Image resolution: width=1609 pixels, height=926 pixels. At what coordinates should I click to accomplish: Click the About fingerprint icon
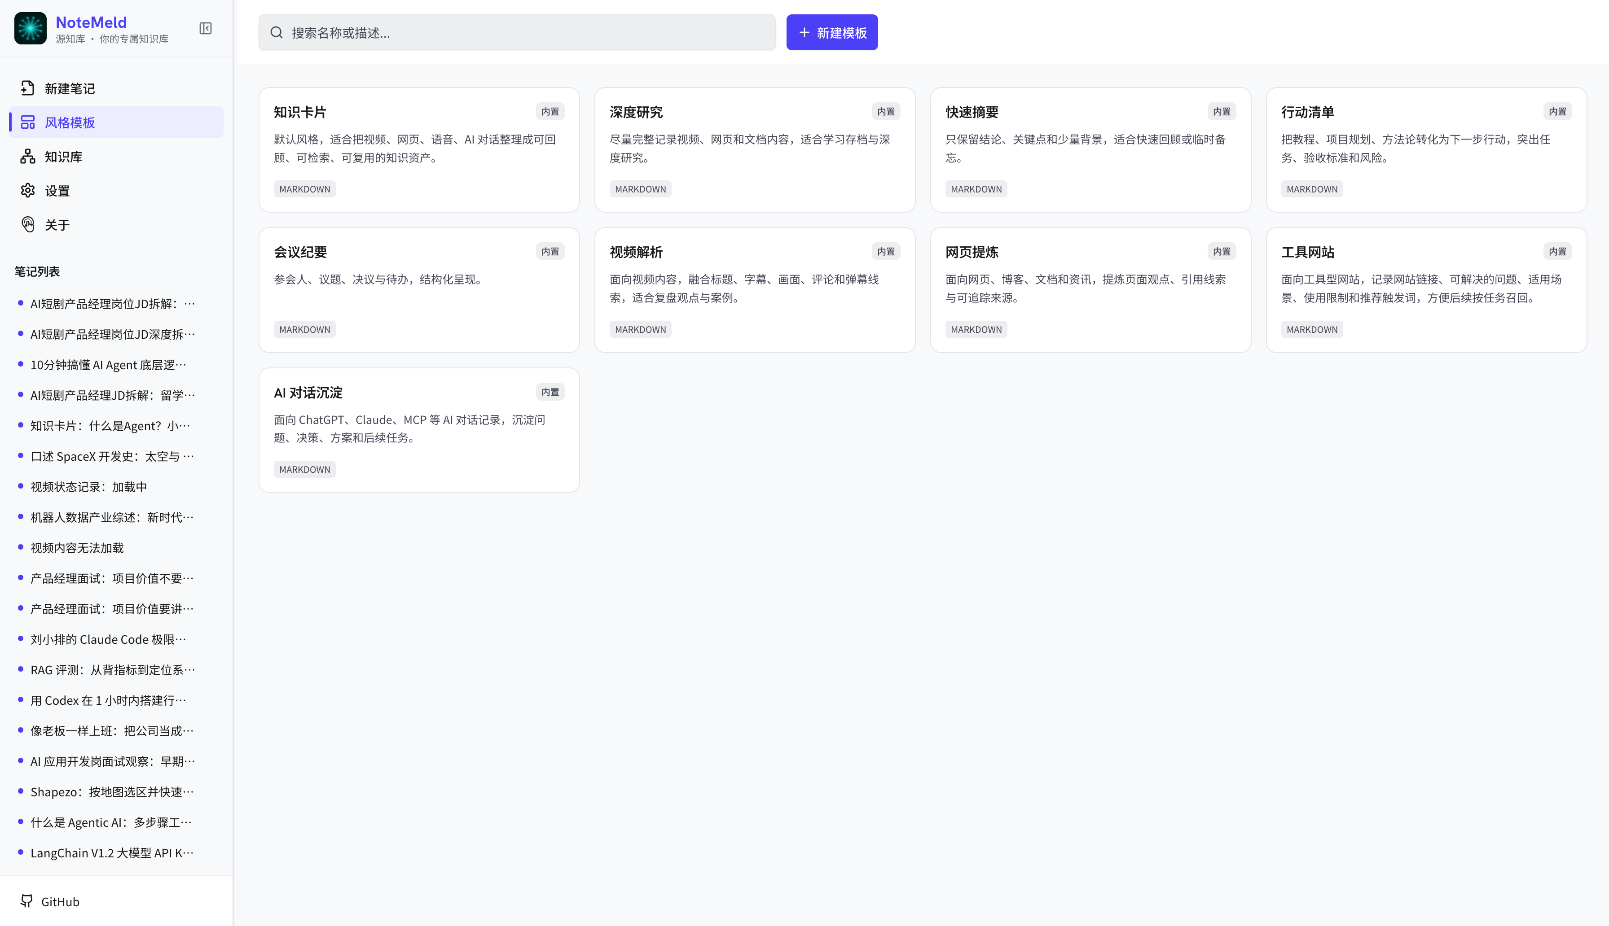(x=27, y=224)
